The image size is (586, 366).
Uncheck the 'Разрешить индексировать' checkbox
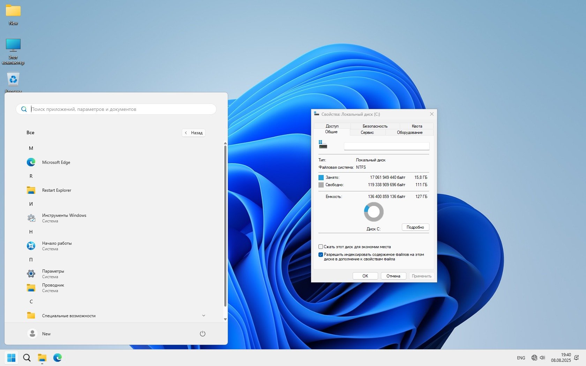(x=321, y=255)
